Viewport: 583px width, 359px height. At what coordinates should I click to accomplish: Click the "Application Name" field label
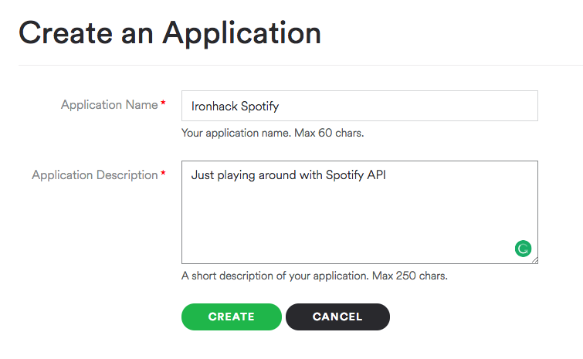point(109,105)
